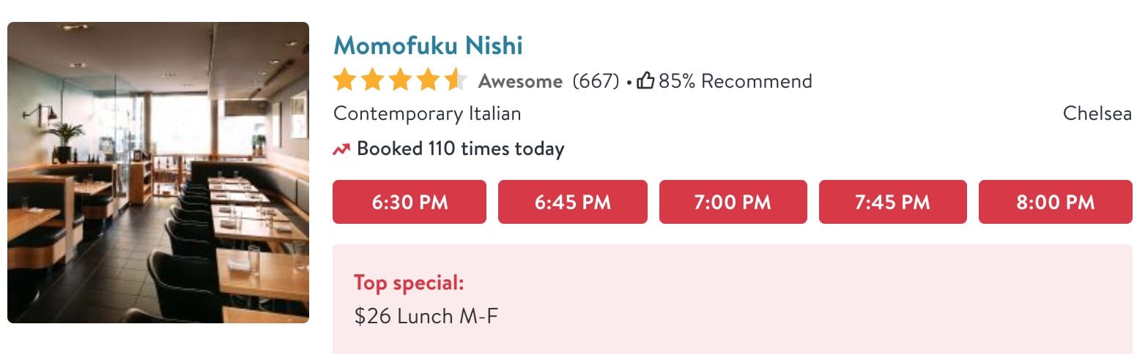1137x354 pixels.
Task: Click the (667) review count
Action: pyautogui.click(x=596, y=80)
